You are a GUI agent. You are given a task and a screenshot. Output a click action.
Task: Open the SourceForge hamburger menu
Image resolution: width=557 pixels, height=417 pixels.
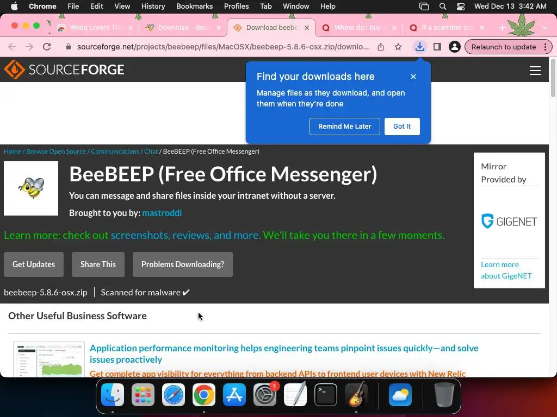[535, 71]
